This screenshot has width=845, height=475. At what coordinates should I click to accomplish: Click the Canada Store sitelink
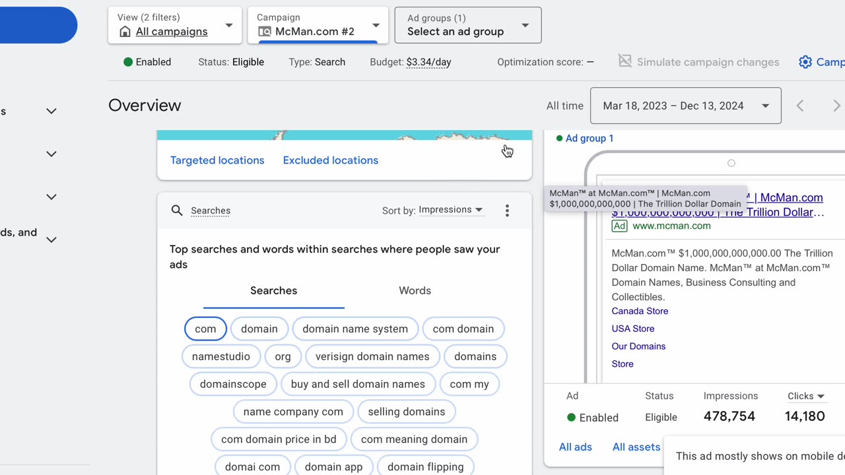click(x=640, y=311)
